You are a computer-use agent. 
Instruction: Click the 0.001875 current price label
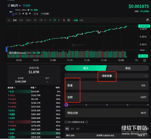point(144,26)
